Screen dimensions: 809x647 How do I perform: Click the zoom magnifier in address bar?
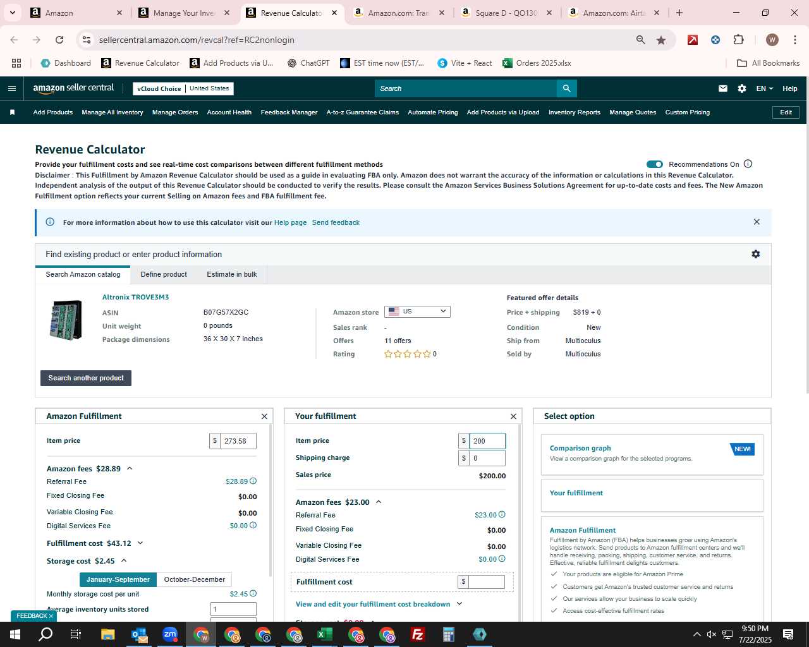[x=641, y=40]
